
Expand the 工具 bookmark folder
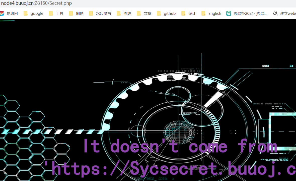tap(56, 14)
